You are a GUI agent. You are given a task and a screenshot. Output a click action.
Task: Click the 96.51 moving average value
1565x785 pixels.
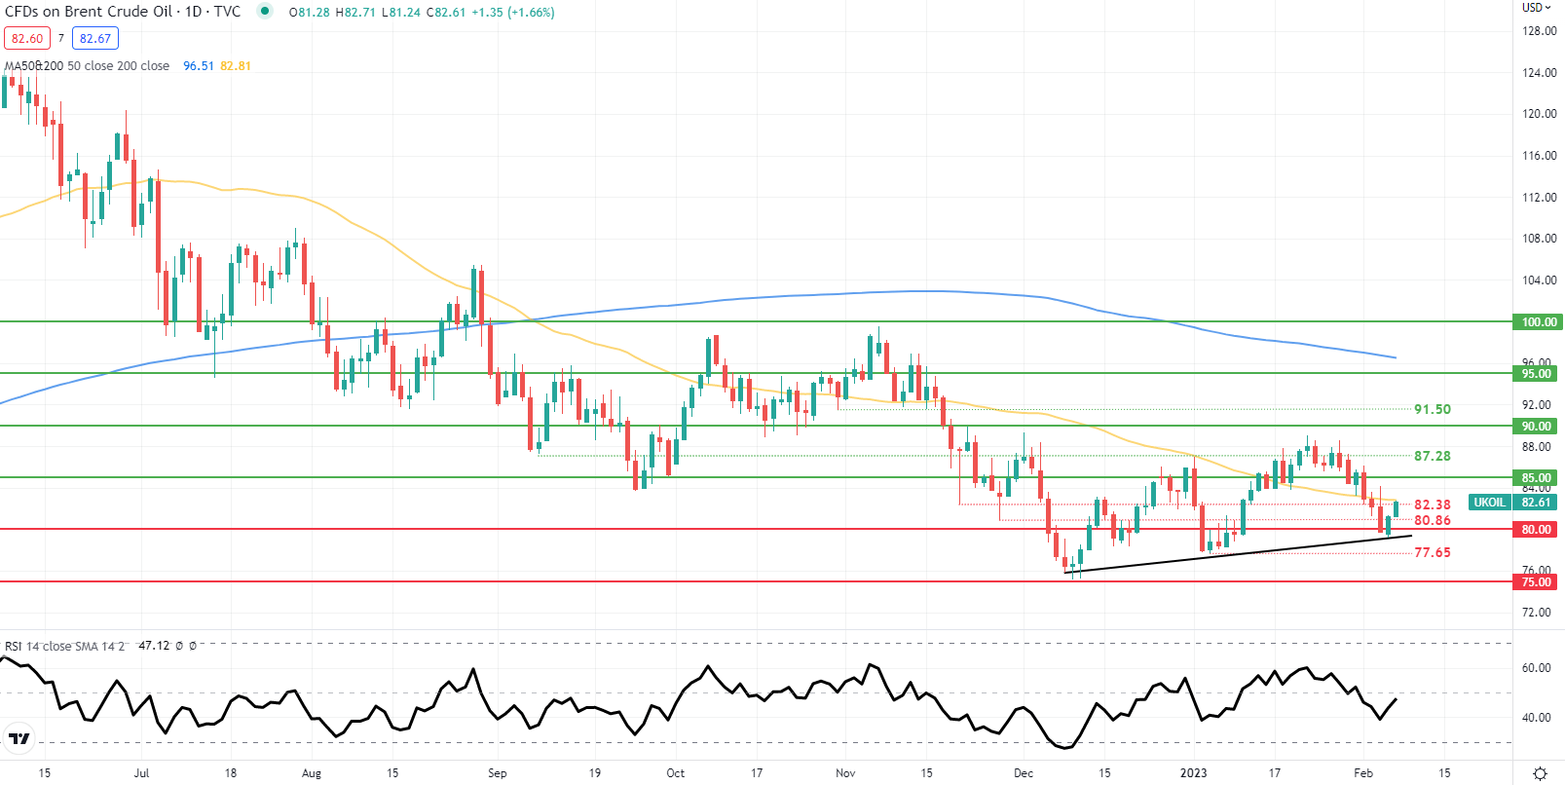tap(199, 66)
